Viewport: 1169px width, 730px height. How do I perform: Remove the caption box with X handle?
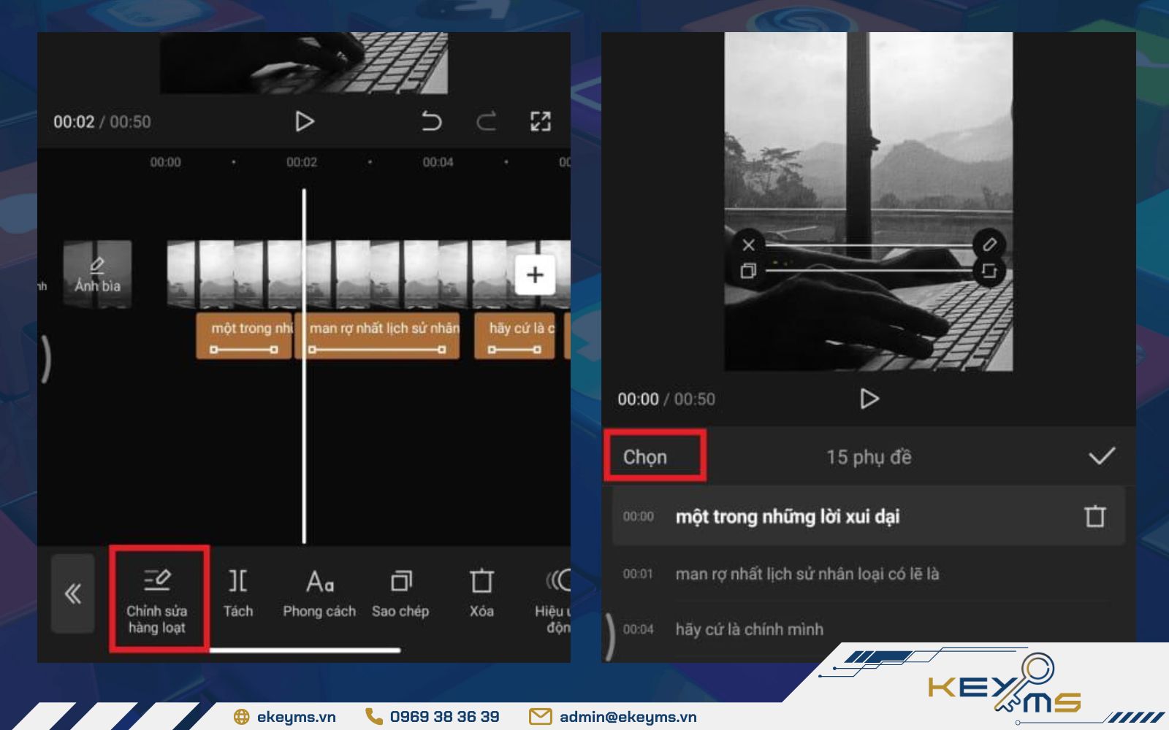(x=748, y=245)
